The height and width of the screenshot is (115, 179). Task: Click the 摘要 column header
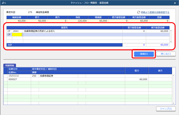(x=78, y=72)
